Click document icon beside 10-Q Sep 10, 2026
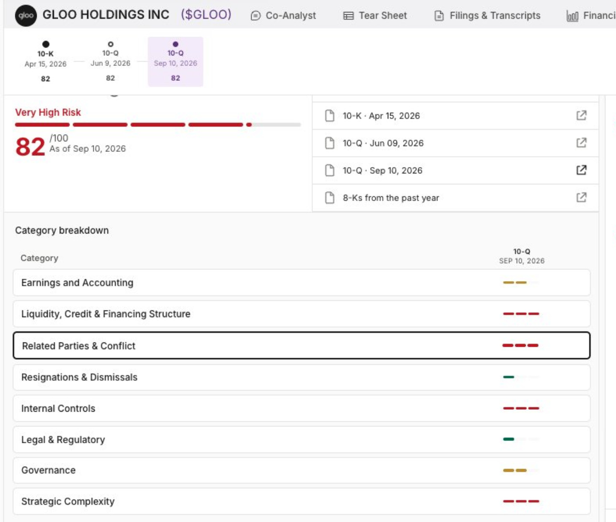The image size is (616, 522). (329, 170)
